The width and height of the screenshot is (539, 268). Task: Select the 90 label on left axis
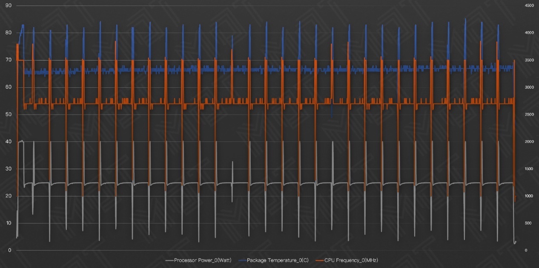8,6
